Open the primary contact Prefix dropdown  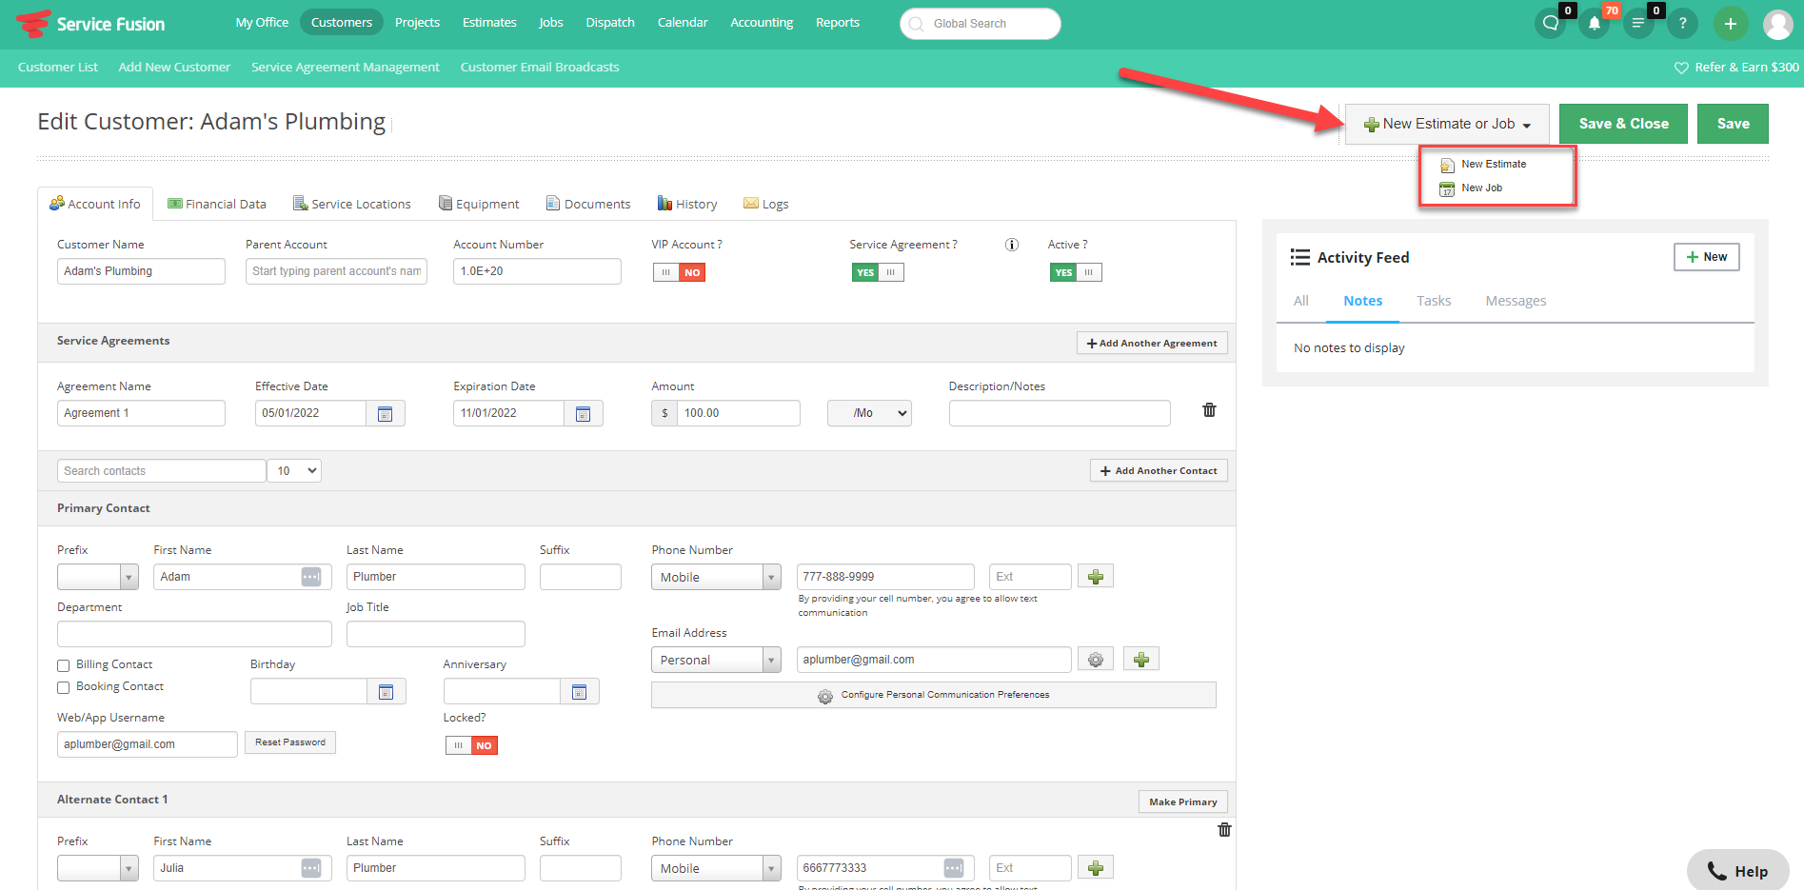[98, 577]
